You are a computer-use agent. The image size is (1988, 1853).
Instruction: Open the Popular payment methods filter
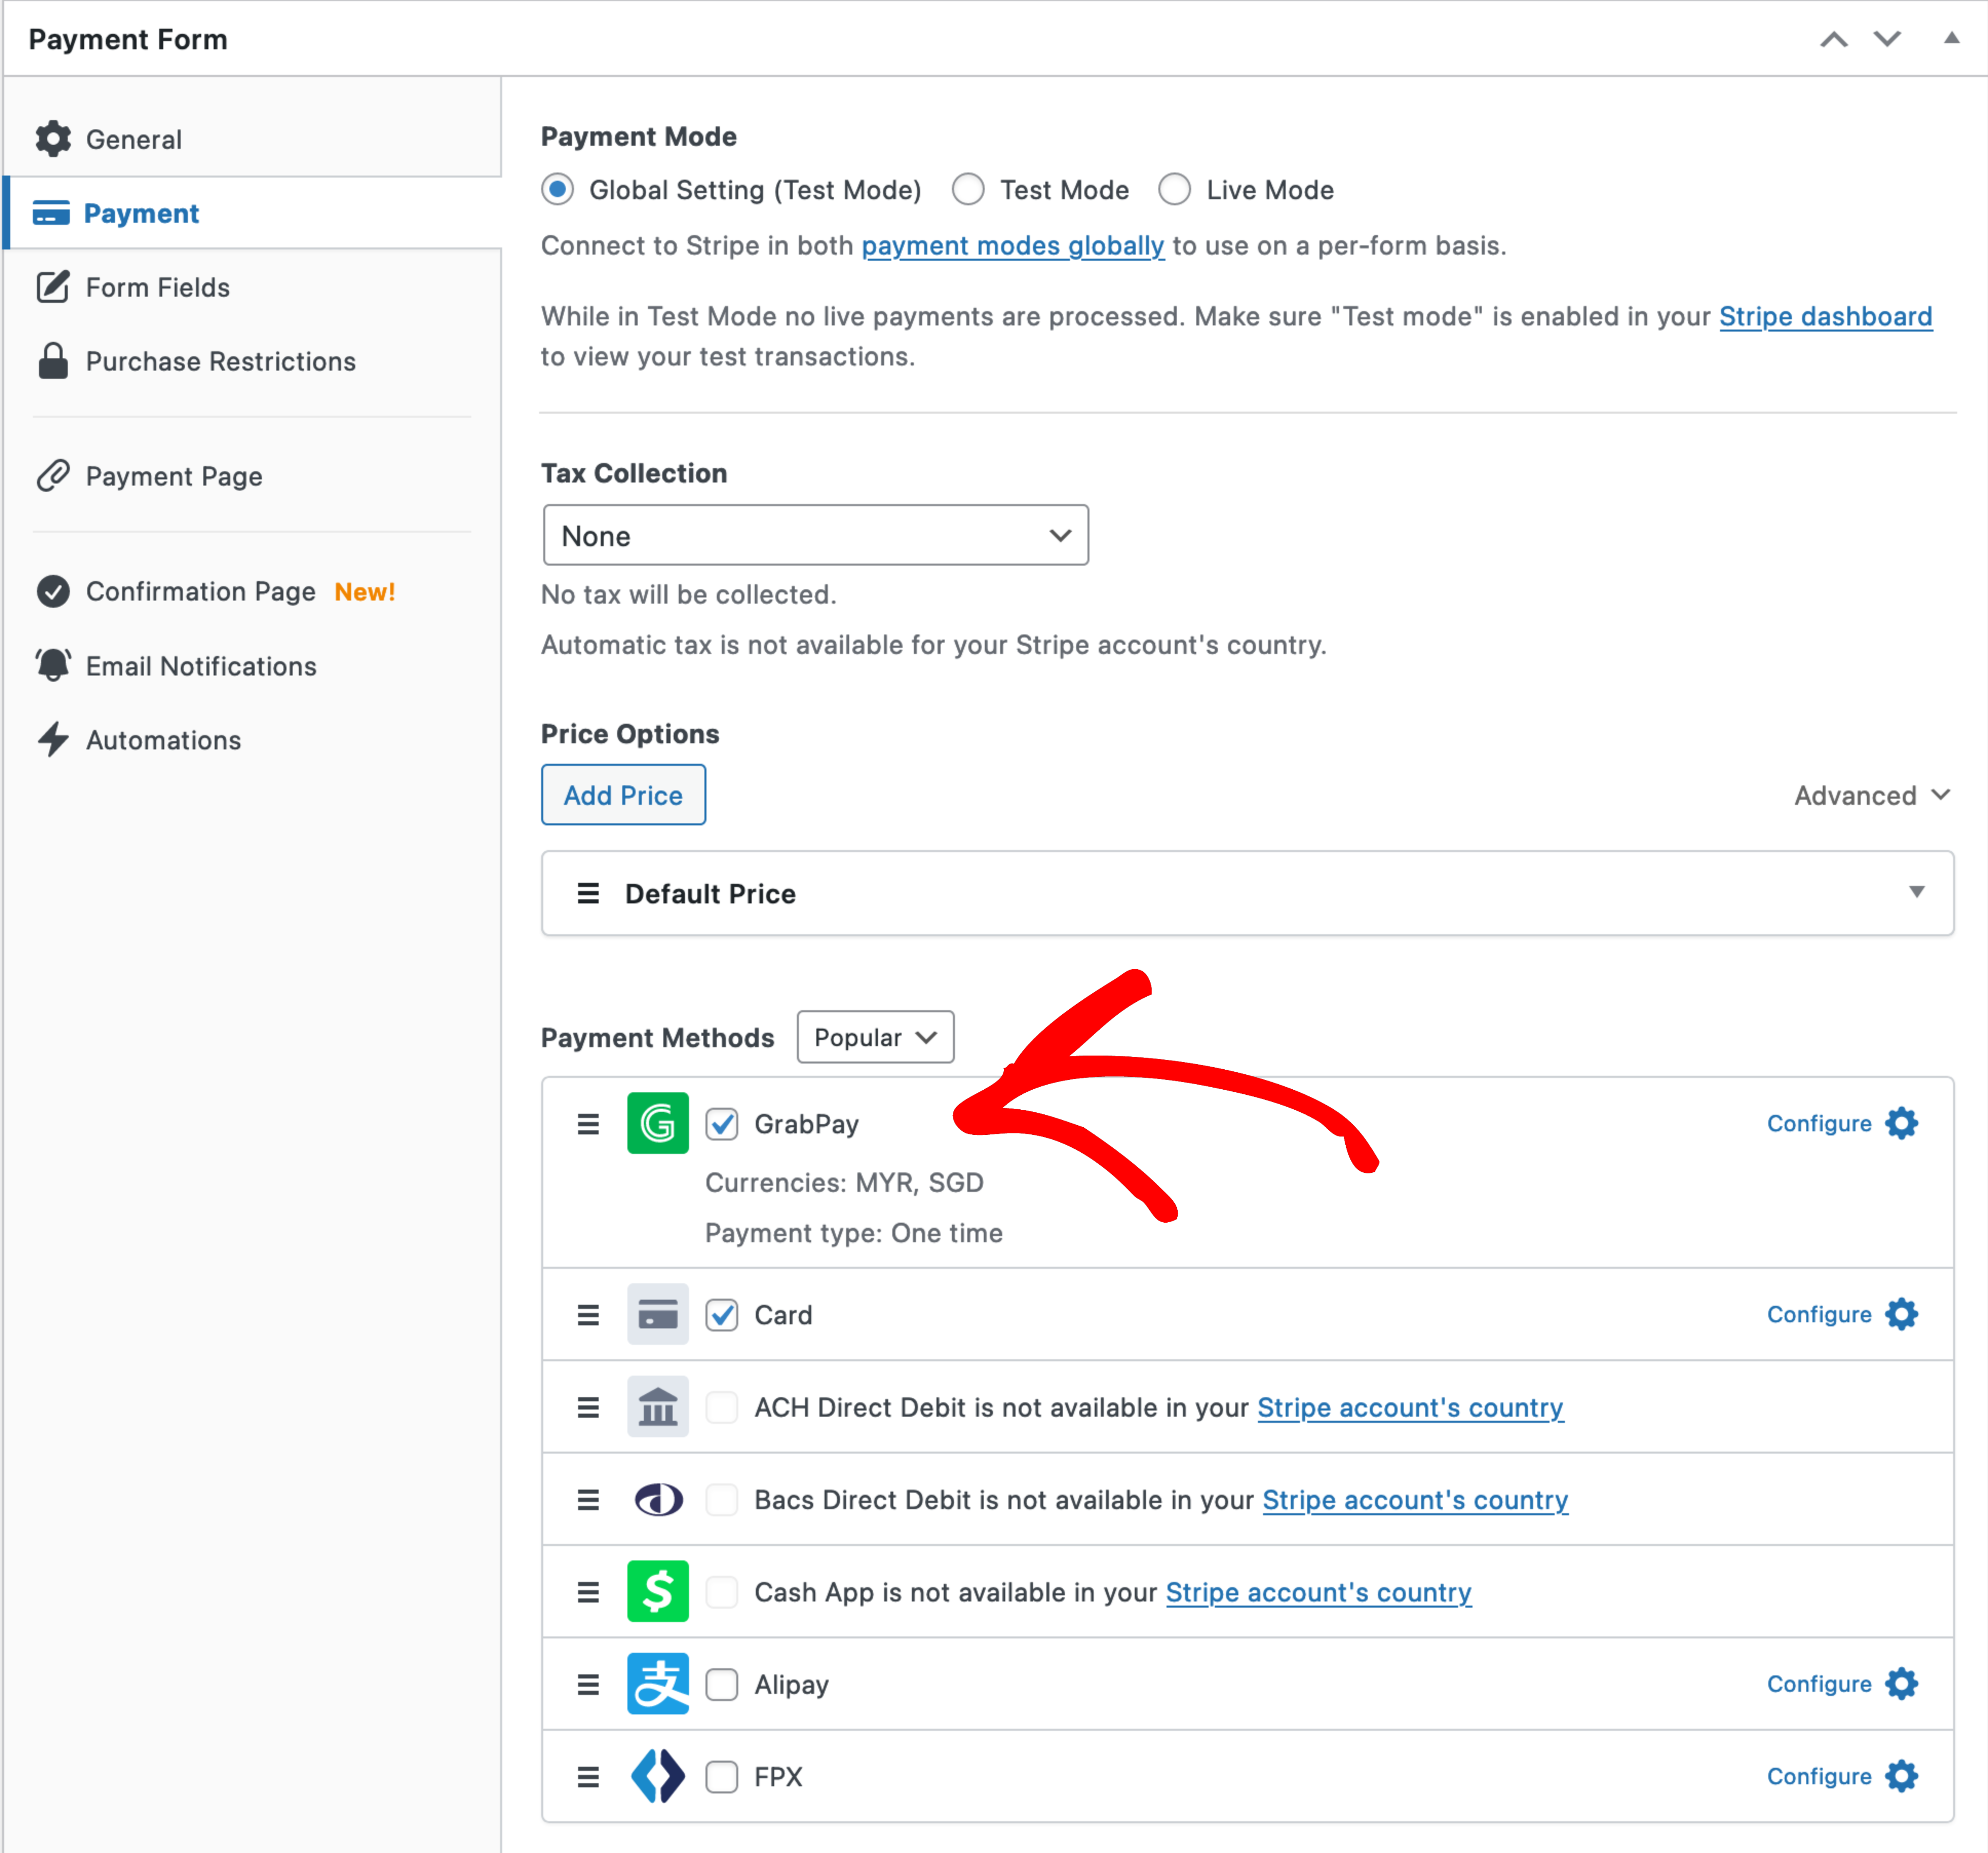[x=875, y=1037]
